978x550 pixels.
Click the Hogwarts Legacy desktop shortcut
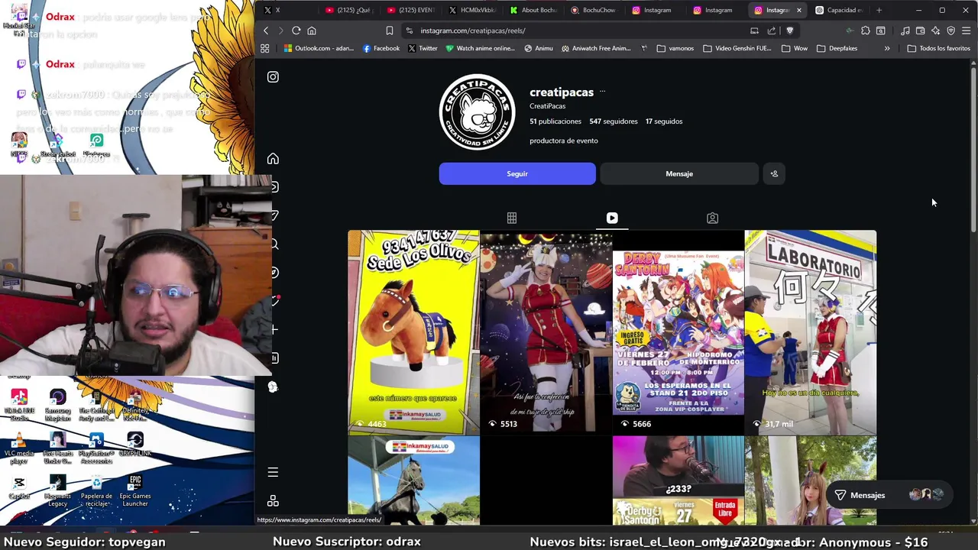(57, 490)
